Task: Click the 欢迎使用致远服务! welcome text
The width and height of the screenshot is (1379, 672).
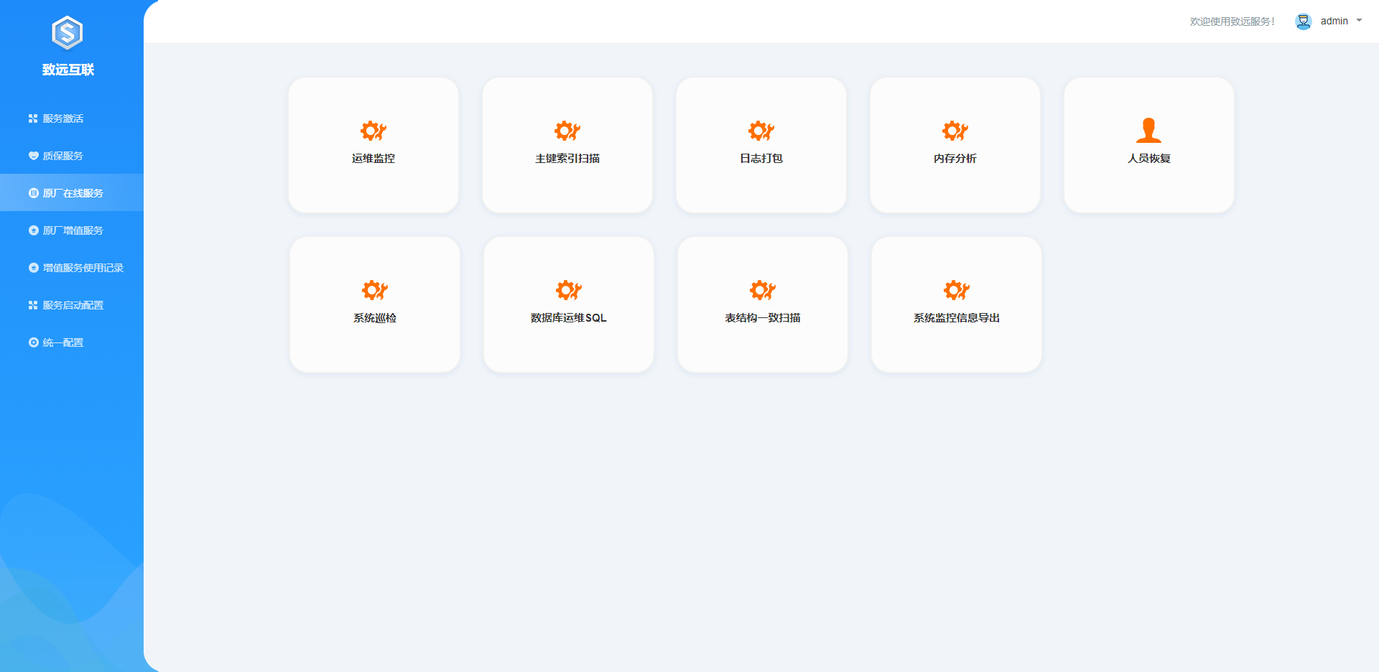Action: [1232, 22]
